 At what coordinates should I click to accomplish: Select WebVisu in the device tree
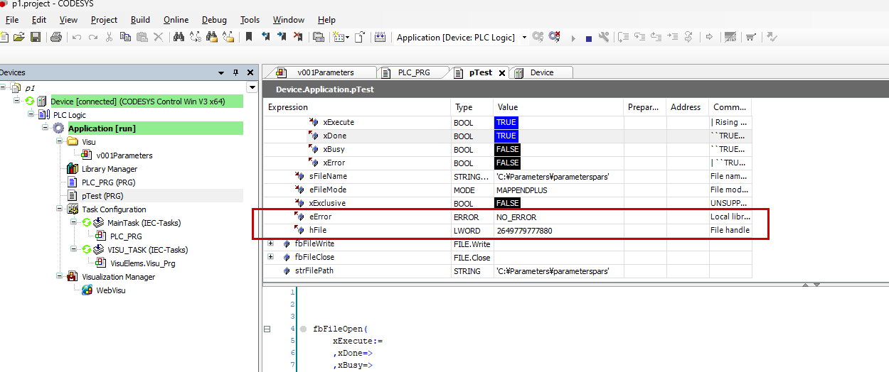coord(110,290)
